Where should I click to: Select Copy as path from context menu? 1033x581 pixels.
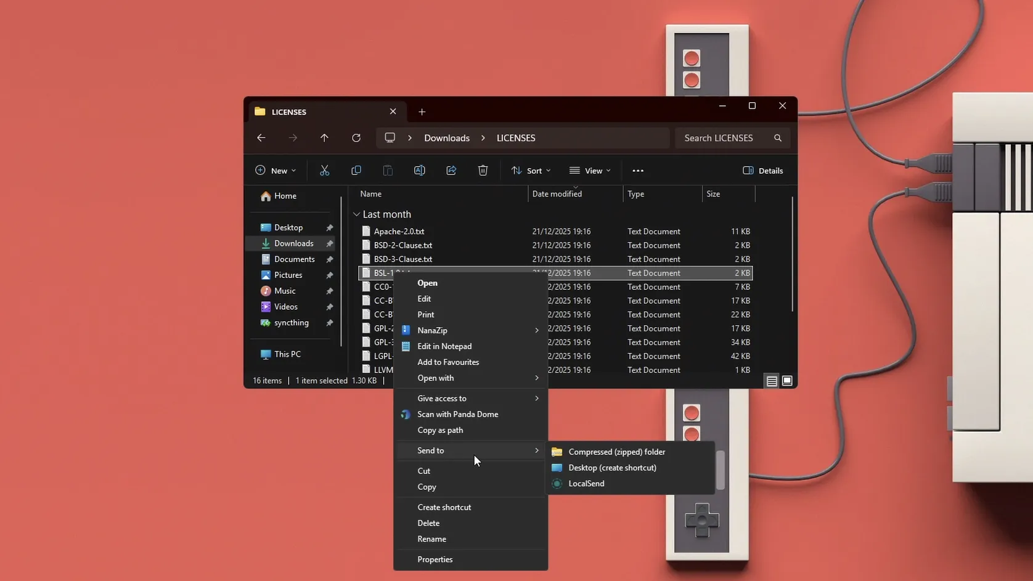point(440,430)
